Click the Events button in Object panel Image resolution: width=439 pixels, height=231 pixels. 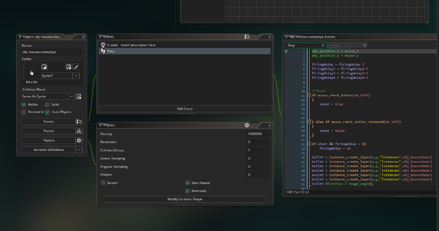coord(48,122)
